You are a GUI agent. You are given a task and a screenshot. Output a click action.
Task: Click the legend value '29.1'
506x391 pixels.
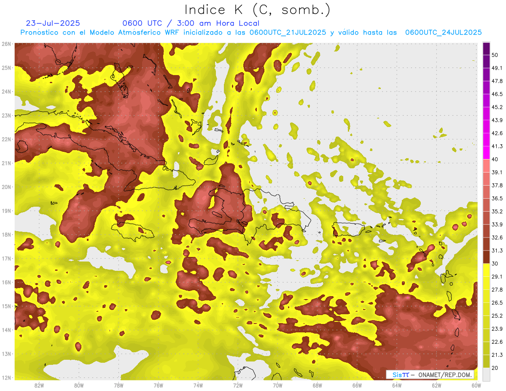pyautogui.click(x=497, y=277)
